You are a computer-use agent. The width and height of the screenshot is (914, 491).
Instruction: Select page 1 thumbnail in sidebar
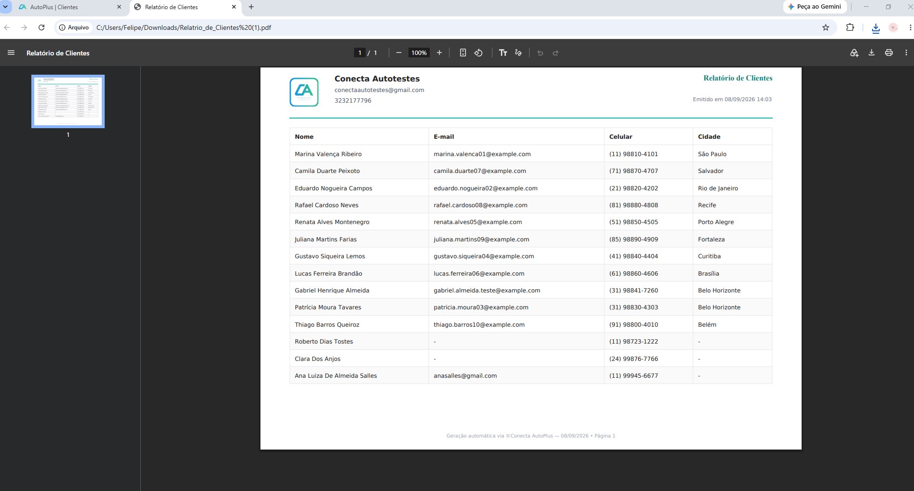click(x=68, y=101)
